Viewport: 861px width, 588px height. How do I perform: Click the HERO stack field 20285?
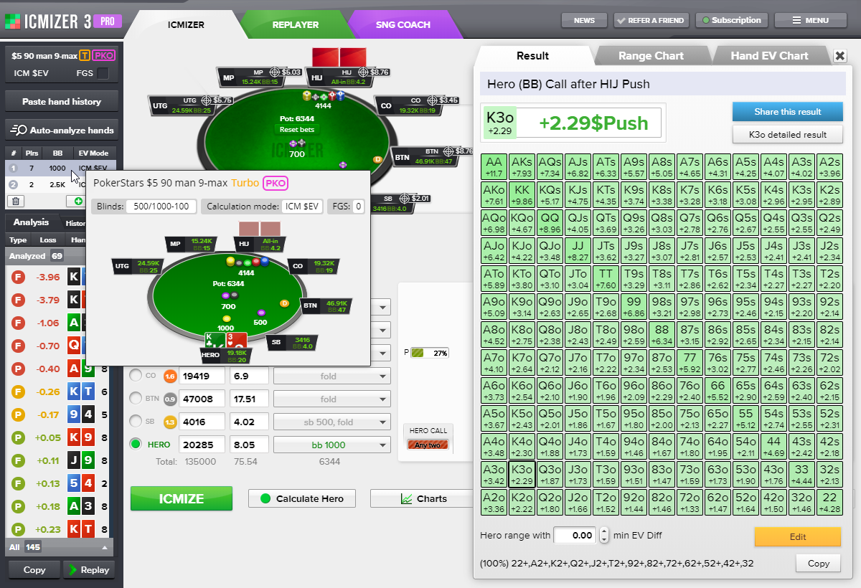203,445
